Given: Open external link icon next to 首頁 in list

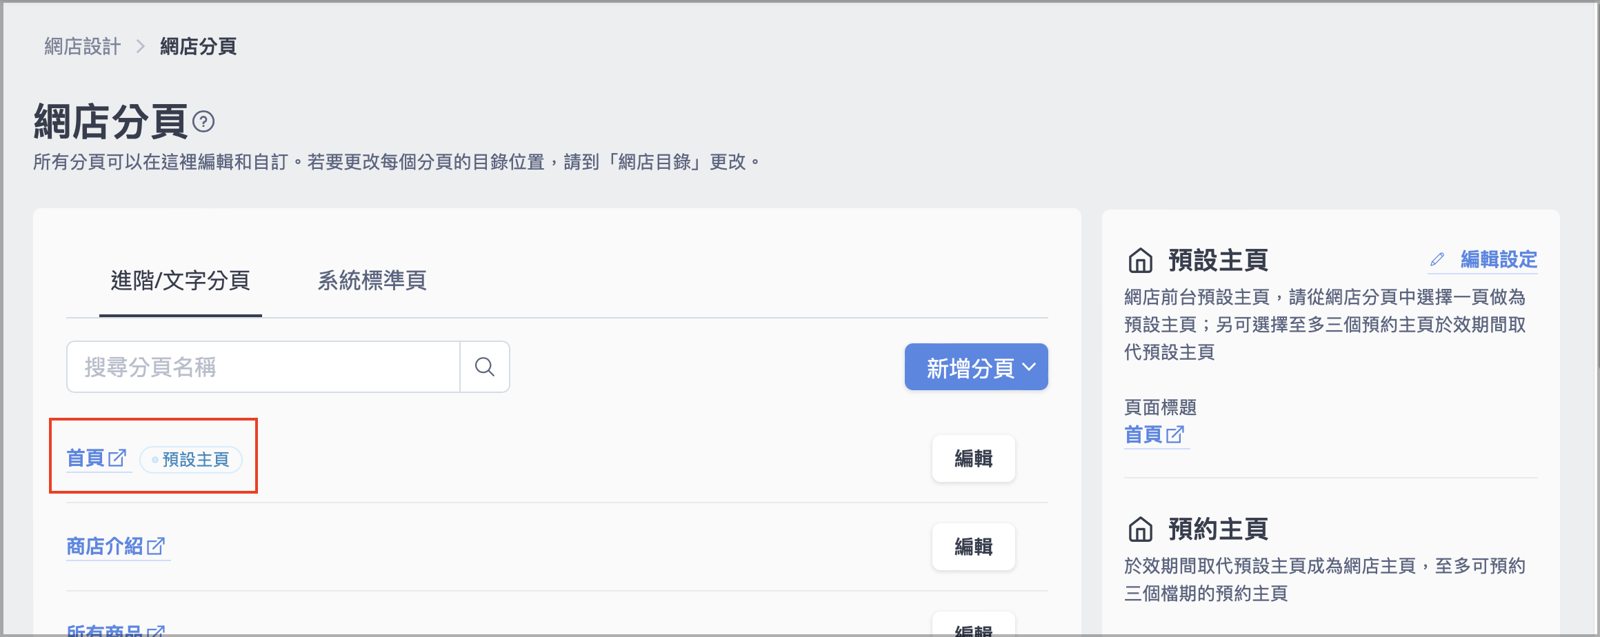Looking at the screenshot, I should click(x=118, y=458).
